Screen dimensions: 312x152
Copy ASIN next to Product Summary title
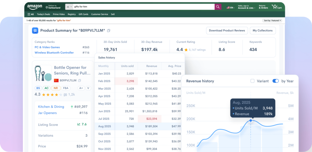click(108, 30)
